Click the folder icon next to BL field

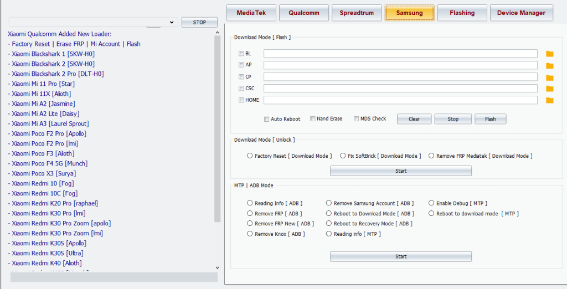549,54
